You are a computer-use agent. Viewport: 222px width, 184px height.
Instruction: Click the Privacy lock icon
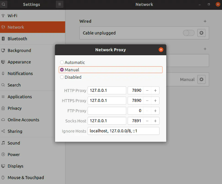click(3, 108)
